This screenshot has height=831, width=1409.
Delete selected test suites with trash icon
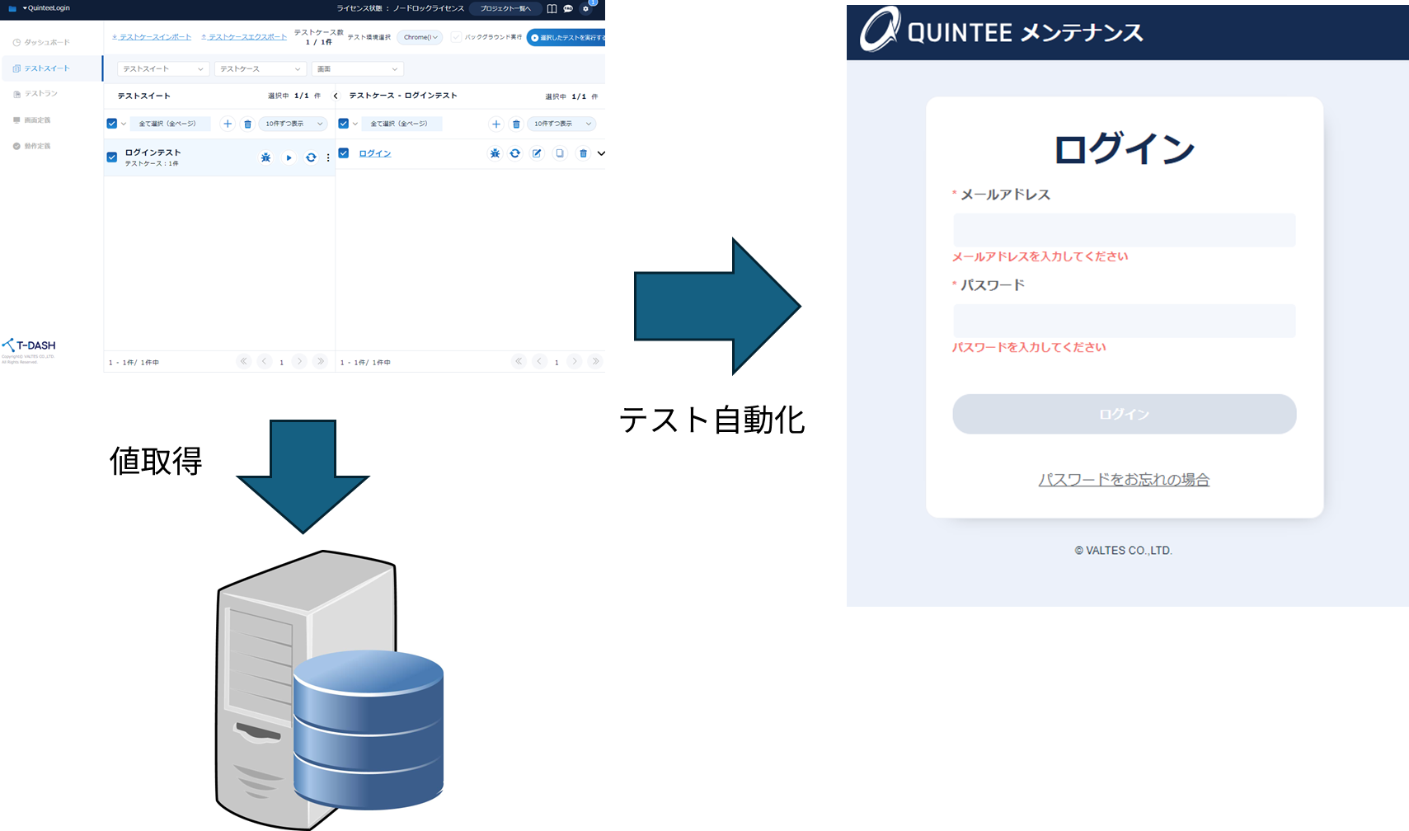click(x=247, y=124)
